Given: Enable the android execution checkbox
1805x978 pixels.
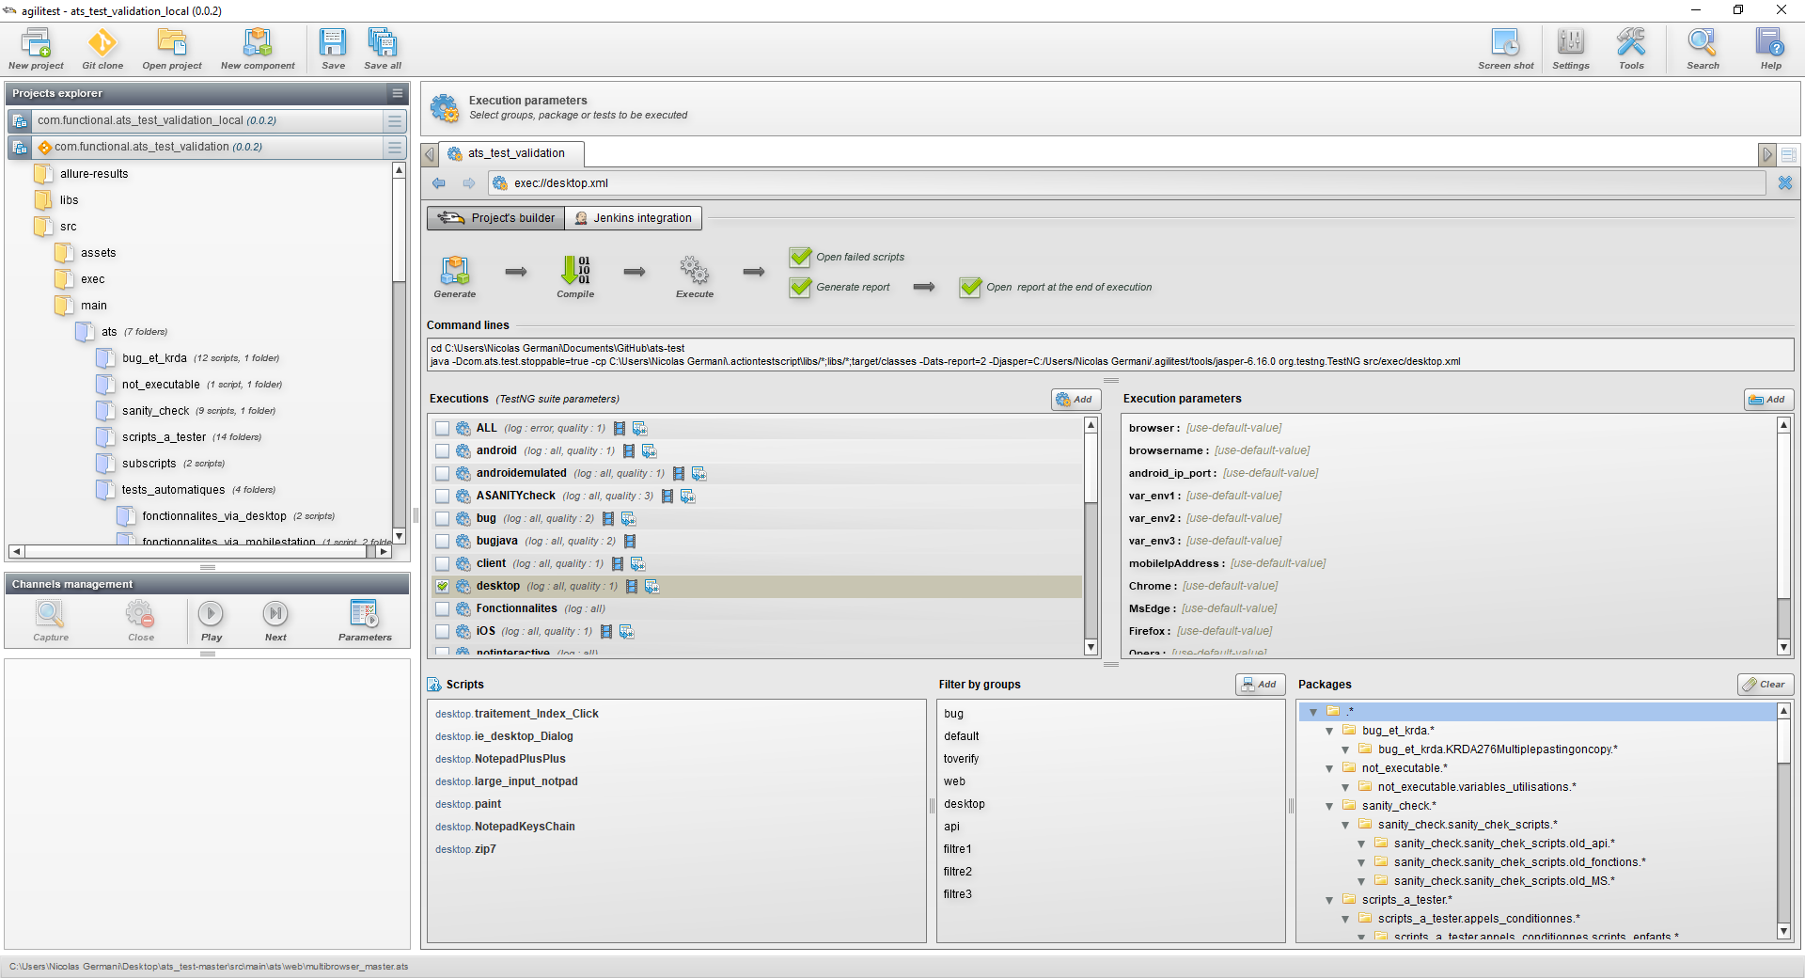Looking at the screenshot, I should tap(443, 451).
